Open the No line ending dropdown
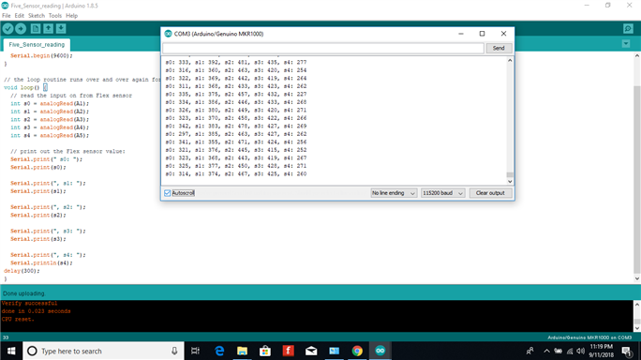The width and height of the screenshot is (641, 360). coord(394,193)
